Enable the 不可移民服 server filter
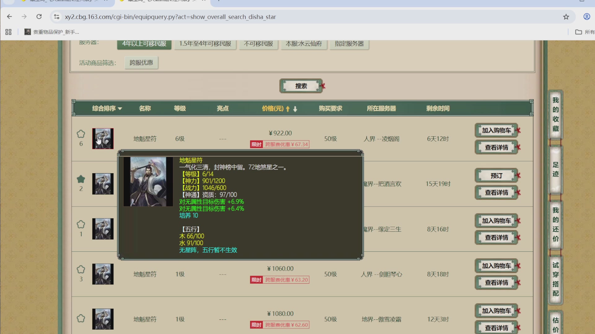 tap(258, 44)
